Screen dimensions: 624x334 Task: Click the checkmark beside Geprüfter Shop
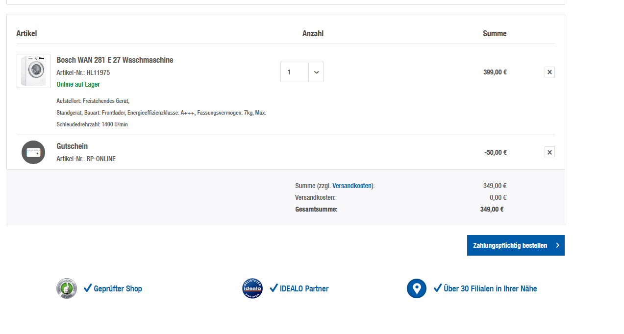pos(88,288)
